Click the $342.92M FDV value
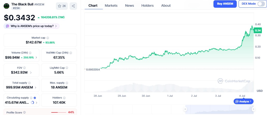This screenshot has height=115, width=267. 19,73
